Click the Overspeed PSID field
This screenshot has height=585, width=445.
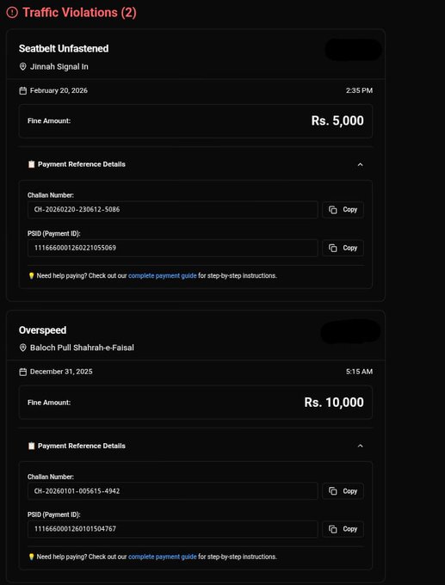pos(173,529)
